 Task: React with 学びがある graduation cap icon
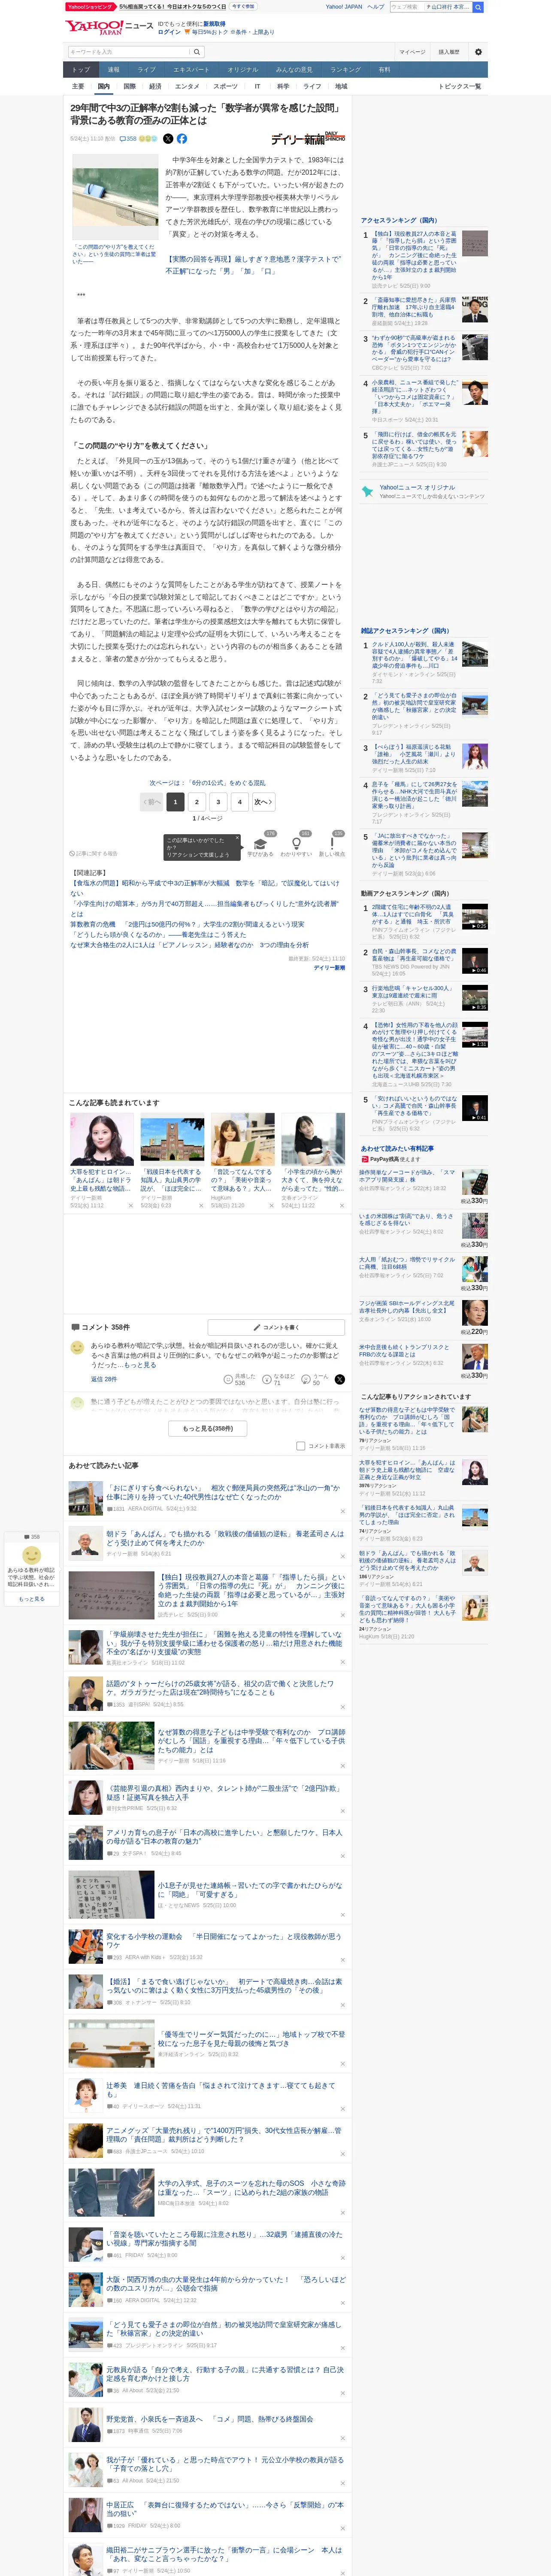pos(260,844)
